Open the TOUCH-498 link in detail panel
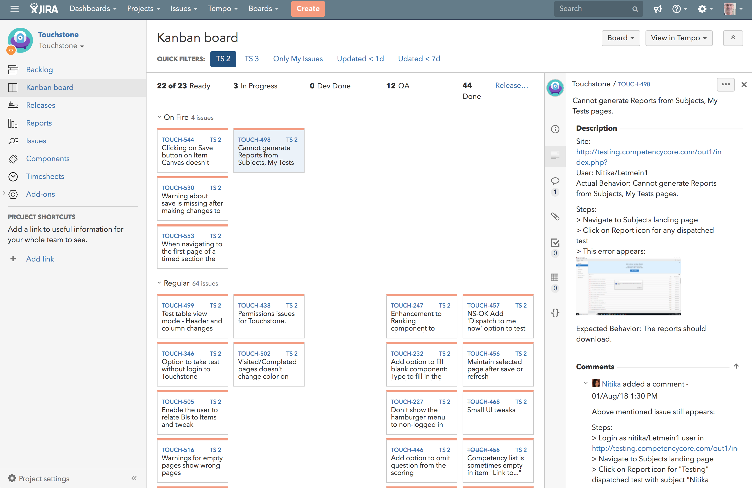The height and width of the screenshot is (488, 752). [633, 84]
